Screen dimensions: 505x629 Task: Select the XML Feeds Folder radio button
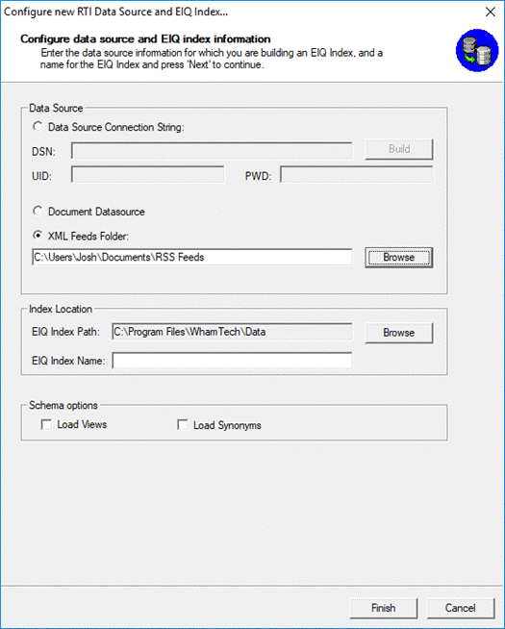38,235
